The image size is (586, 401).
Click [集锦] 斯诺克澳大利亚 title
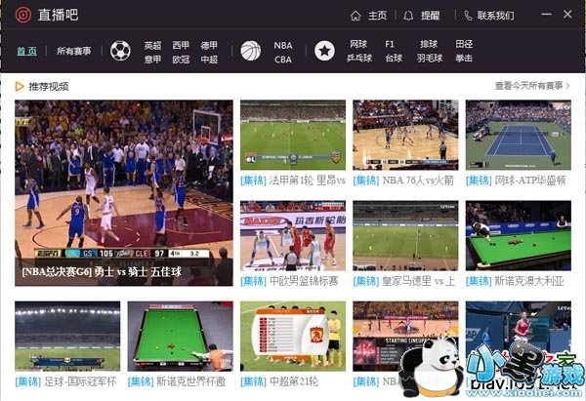tap(515, 281)
